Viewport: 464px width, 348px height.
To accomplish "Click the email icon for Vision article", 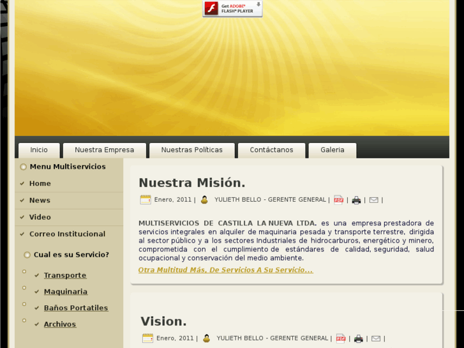I will pyautogui.click(x=376, y=338).
